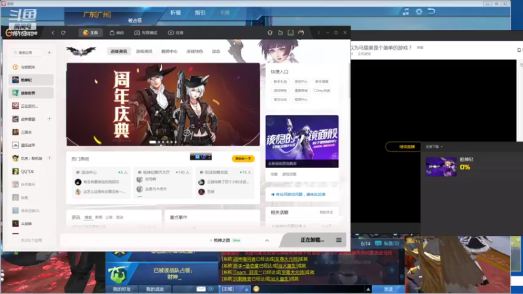Select the 综合 news filter
The image size is (523, 294).
point(88,218)
